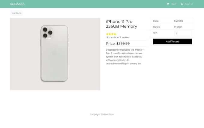Click the user profile icon
204x128 pixels.
182,4
